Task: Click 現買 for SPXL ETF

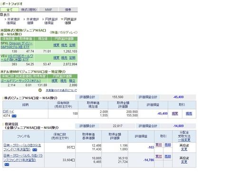Action: pos(56,45)
